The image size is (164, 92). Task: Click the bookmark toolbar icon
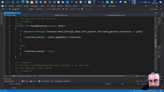point(82,9)
